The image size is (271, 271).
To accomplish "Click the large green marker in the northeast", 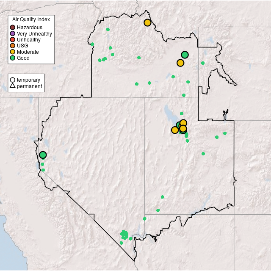I will point(185,55).
